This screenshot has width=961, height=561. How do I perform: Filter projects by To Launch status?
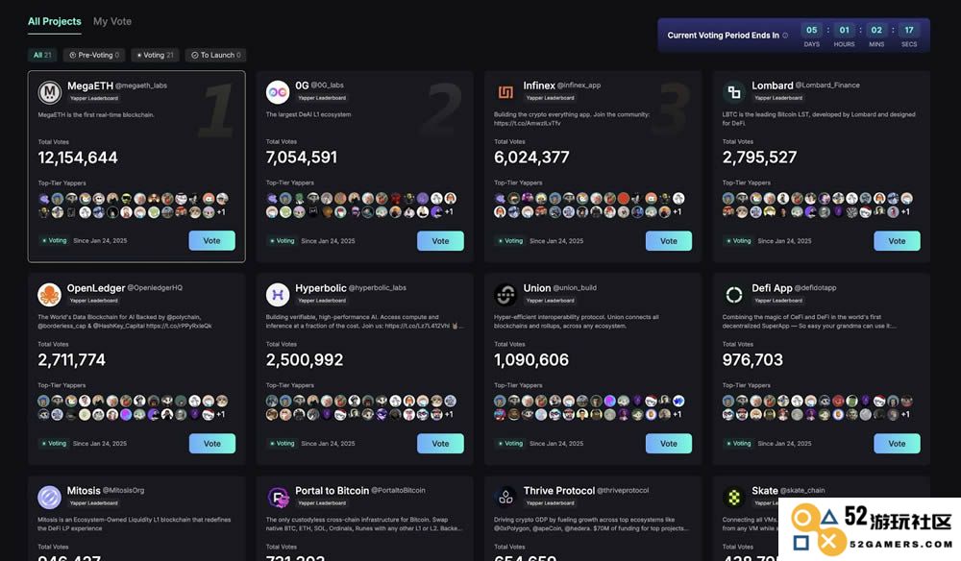coord(215,55)
